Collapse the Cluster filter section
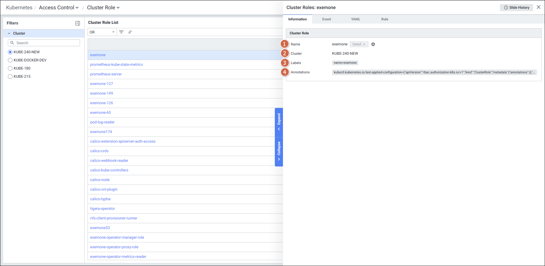The image size is (545, 266). [x=9, y=33]
